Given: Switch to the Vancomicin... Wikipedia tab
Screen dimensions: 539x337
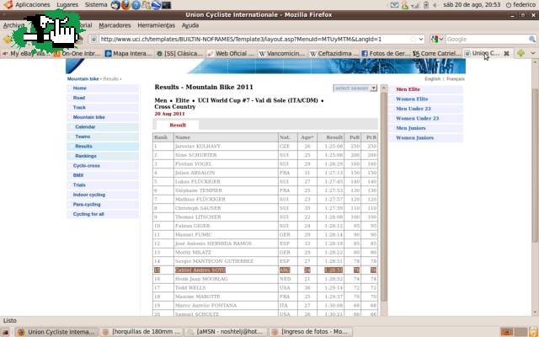Looking at the screenshot, I should [x=282, y=54].
